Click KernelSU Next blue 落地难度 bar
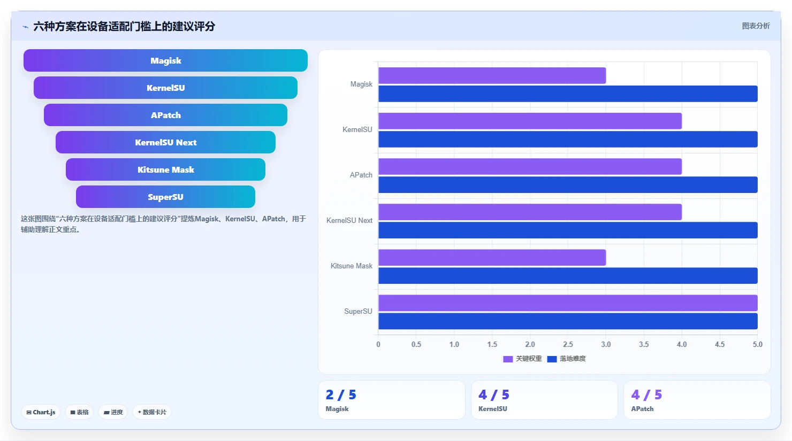The width and height of the screenshot is (792, 441). 568,230
